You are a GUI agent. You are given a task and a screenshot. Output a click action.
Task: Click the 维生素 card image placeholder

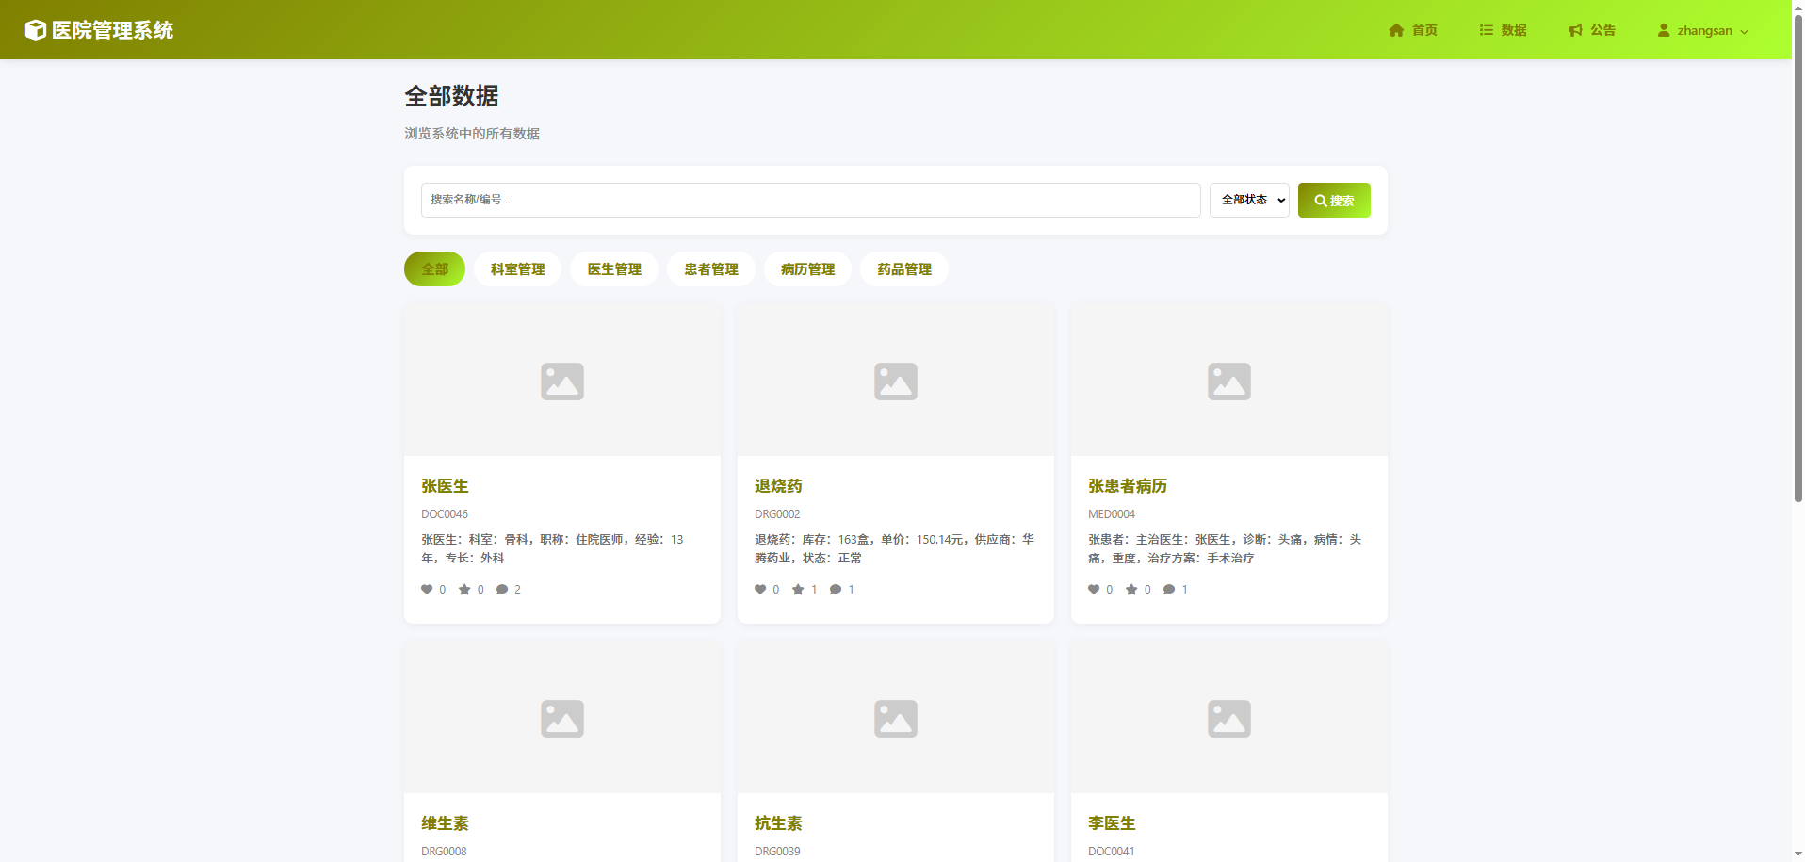[562, 718]
